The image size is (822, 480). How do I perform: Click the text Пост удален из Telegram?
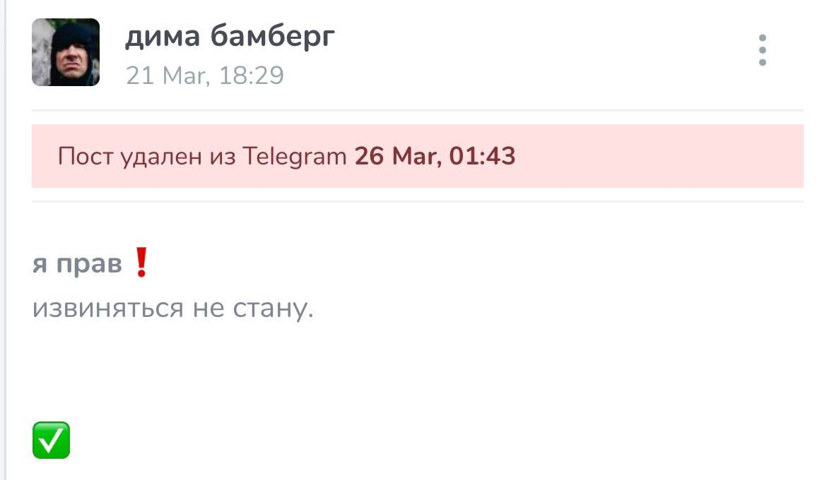tap(202, 156)
